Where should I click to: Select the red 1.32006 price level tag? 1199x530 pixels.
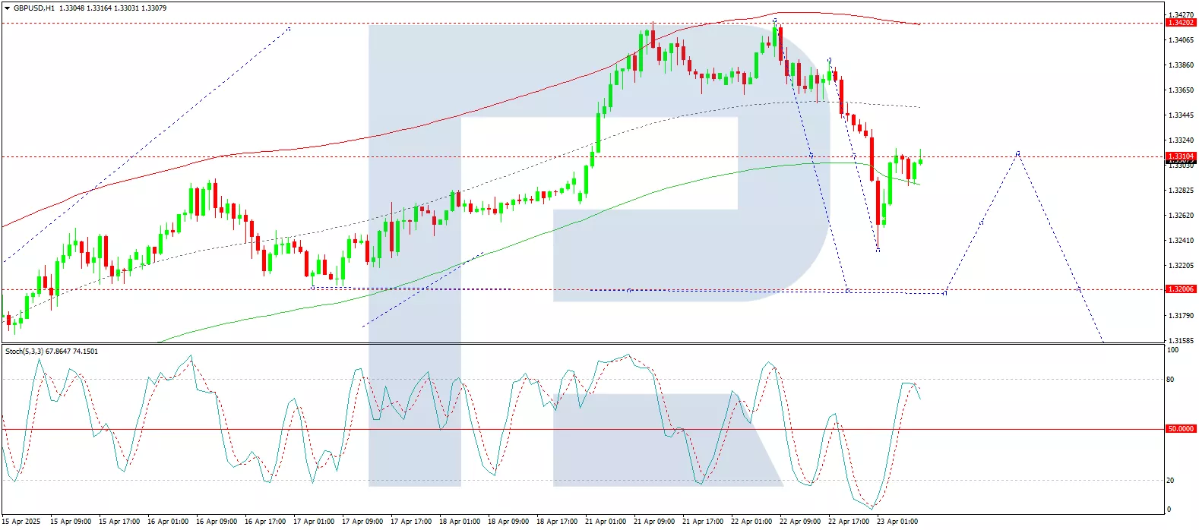(x=1181, y=289)
